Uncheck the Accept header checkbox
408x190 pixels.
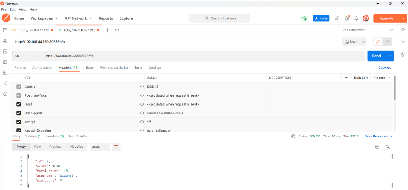pyautogui.click(x=19, y=122)
